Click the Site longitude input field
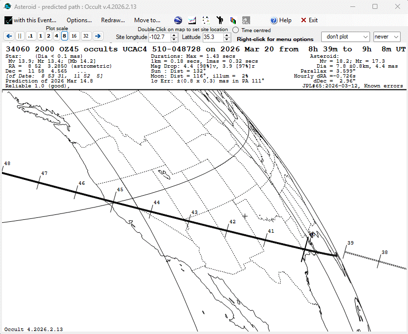Viewport: 408px width, 334px height. coord(159,38)
